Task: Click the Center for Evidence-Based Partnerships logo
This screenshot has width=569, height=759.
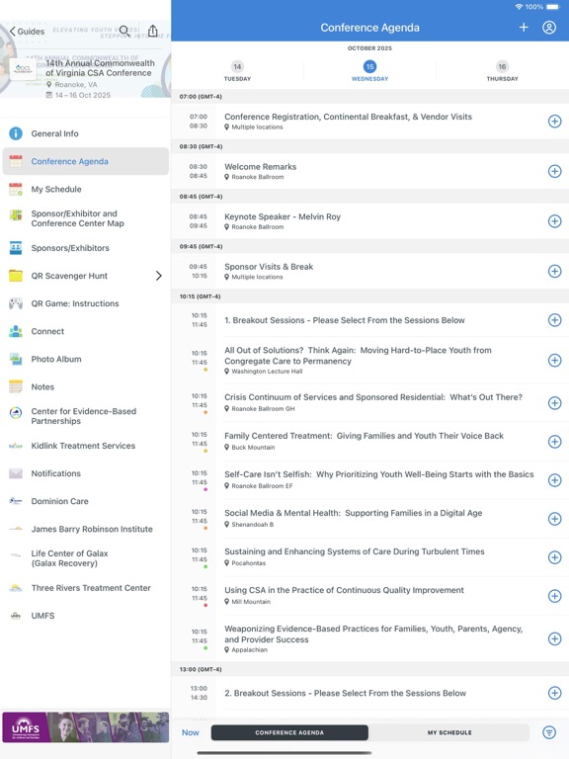Action: (x=16, y=413)
